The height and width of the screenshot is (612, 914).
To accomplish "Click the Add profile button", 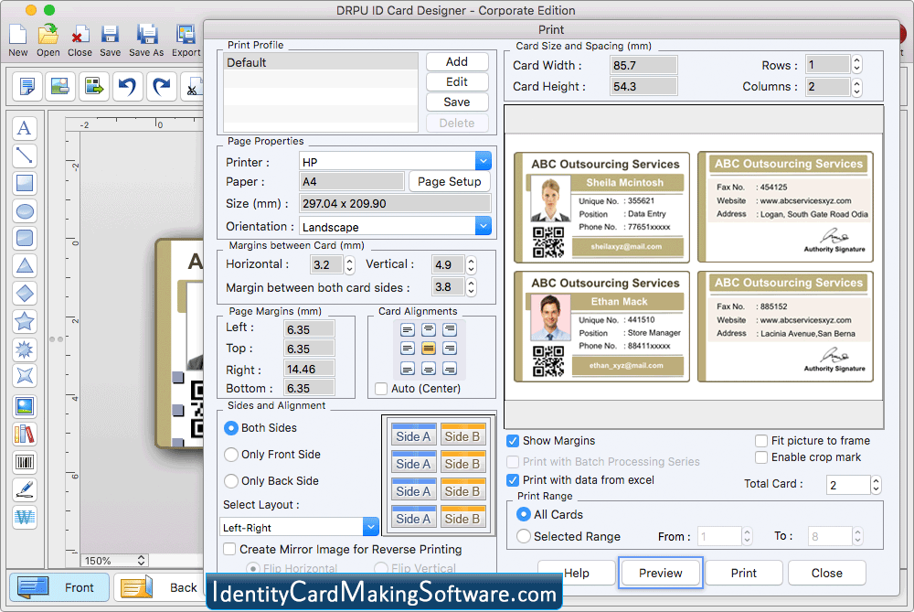I will click(x=457, y=62).
